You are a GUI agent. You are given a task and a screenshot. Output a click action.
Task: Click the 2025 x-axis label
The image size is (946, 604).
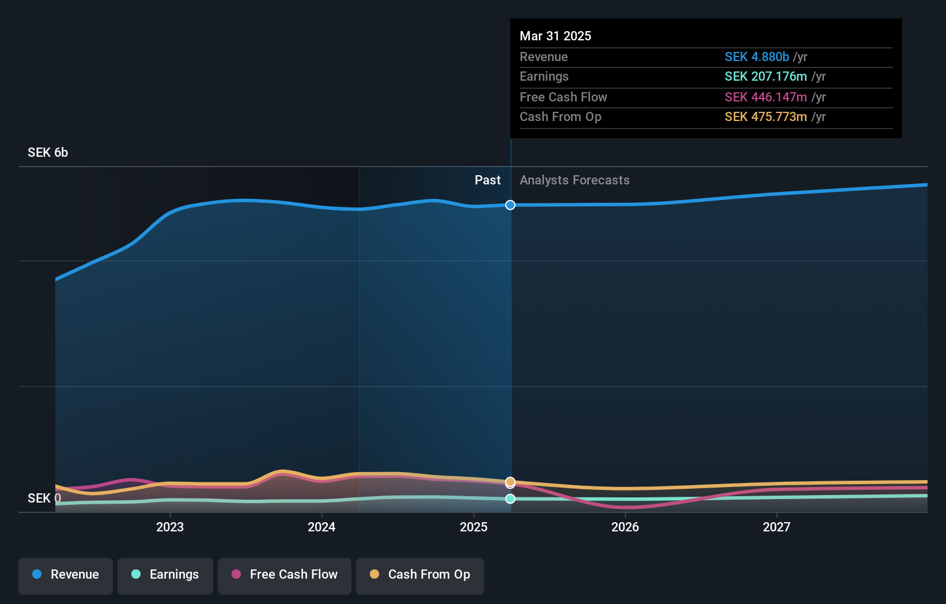click(474, 527)
